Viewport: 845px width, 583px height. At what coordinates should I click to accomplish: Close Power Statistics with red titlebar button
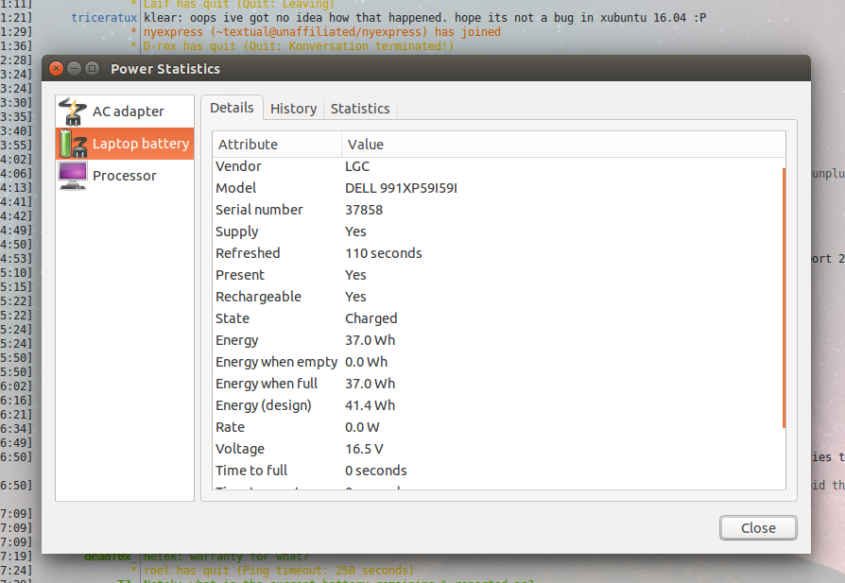(x=56, y=68)
